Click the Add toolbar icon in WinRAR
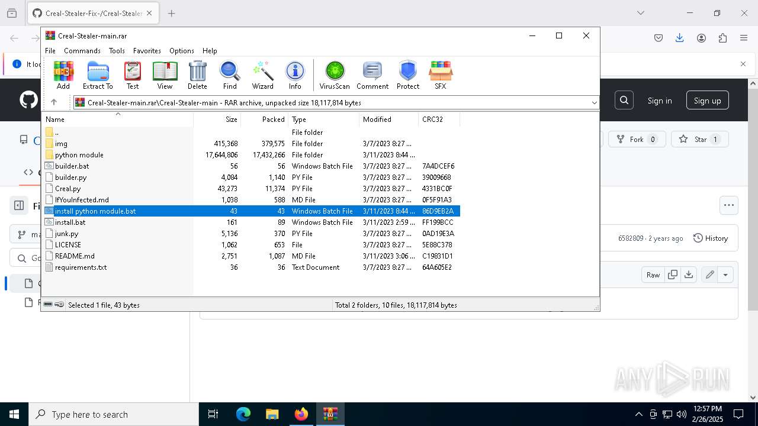The width and height of the screenshot is (758, 426). point(63,75)
